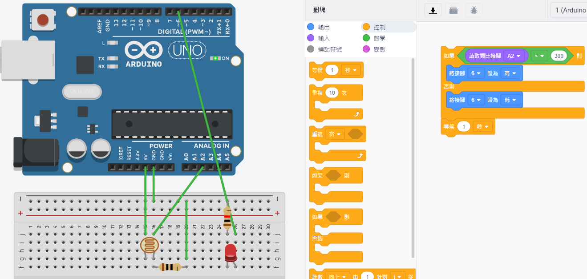
Task: Expand the 低 pin state dropdown
Action: pos(510,100)
